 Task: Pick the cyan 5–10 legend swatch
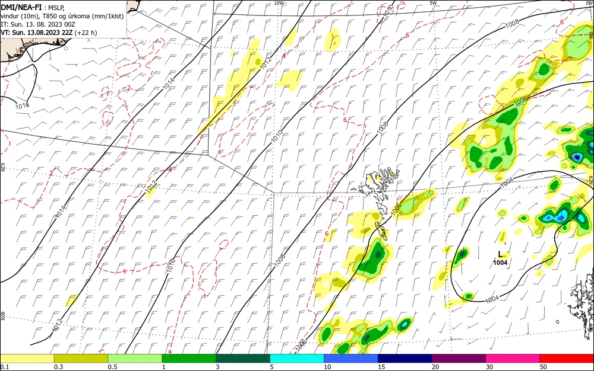click(x=297, y=359)
